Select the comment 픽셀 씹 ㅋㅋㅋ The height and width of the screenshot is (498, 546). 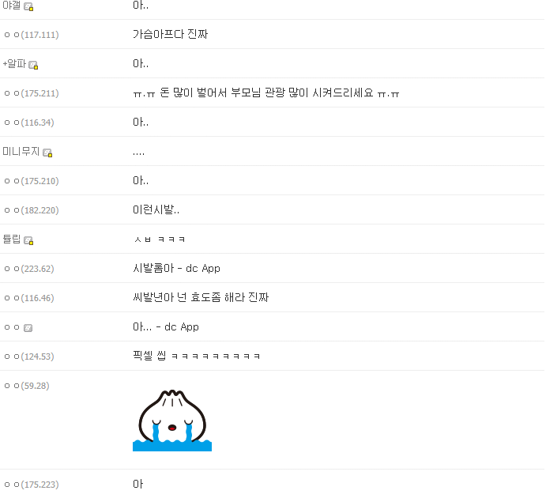(197, 356)
